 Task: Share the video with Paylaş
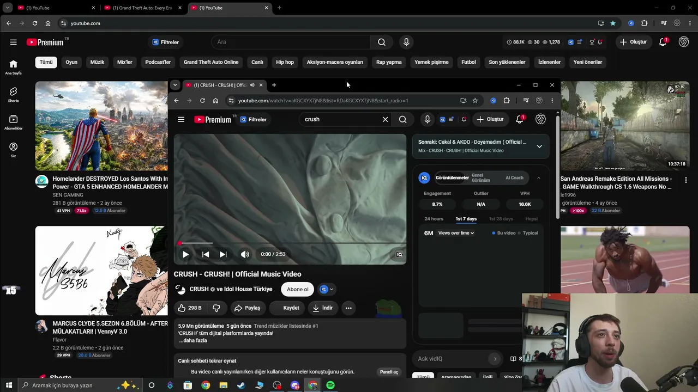coord(247,308)
